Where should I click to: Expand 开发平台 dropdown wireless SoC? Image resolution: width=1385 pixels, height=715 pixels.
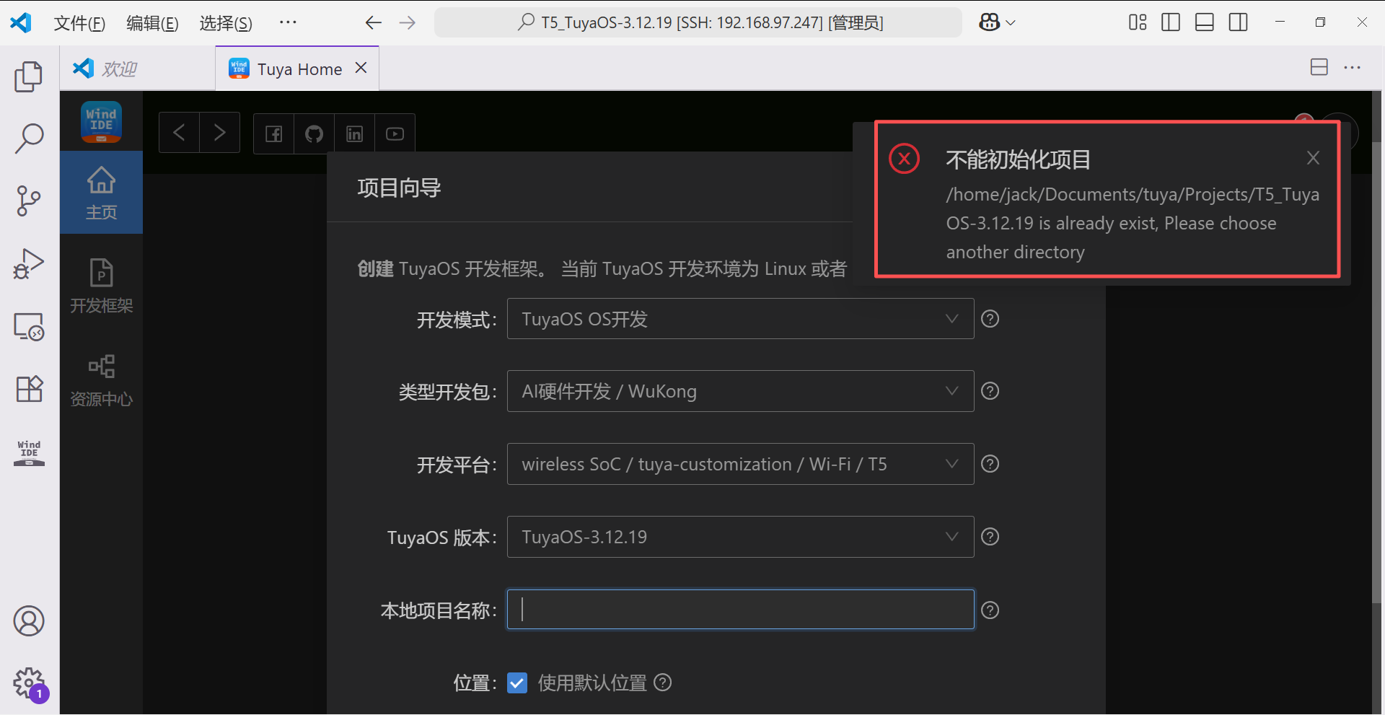click(x=740, y=464)
